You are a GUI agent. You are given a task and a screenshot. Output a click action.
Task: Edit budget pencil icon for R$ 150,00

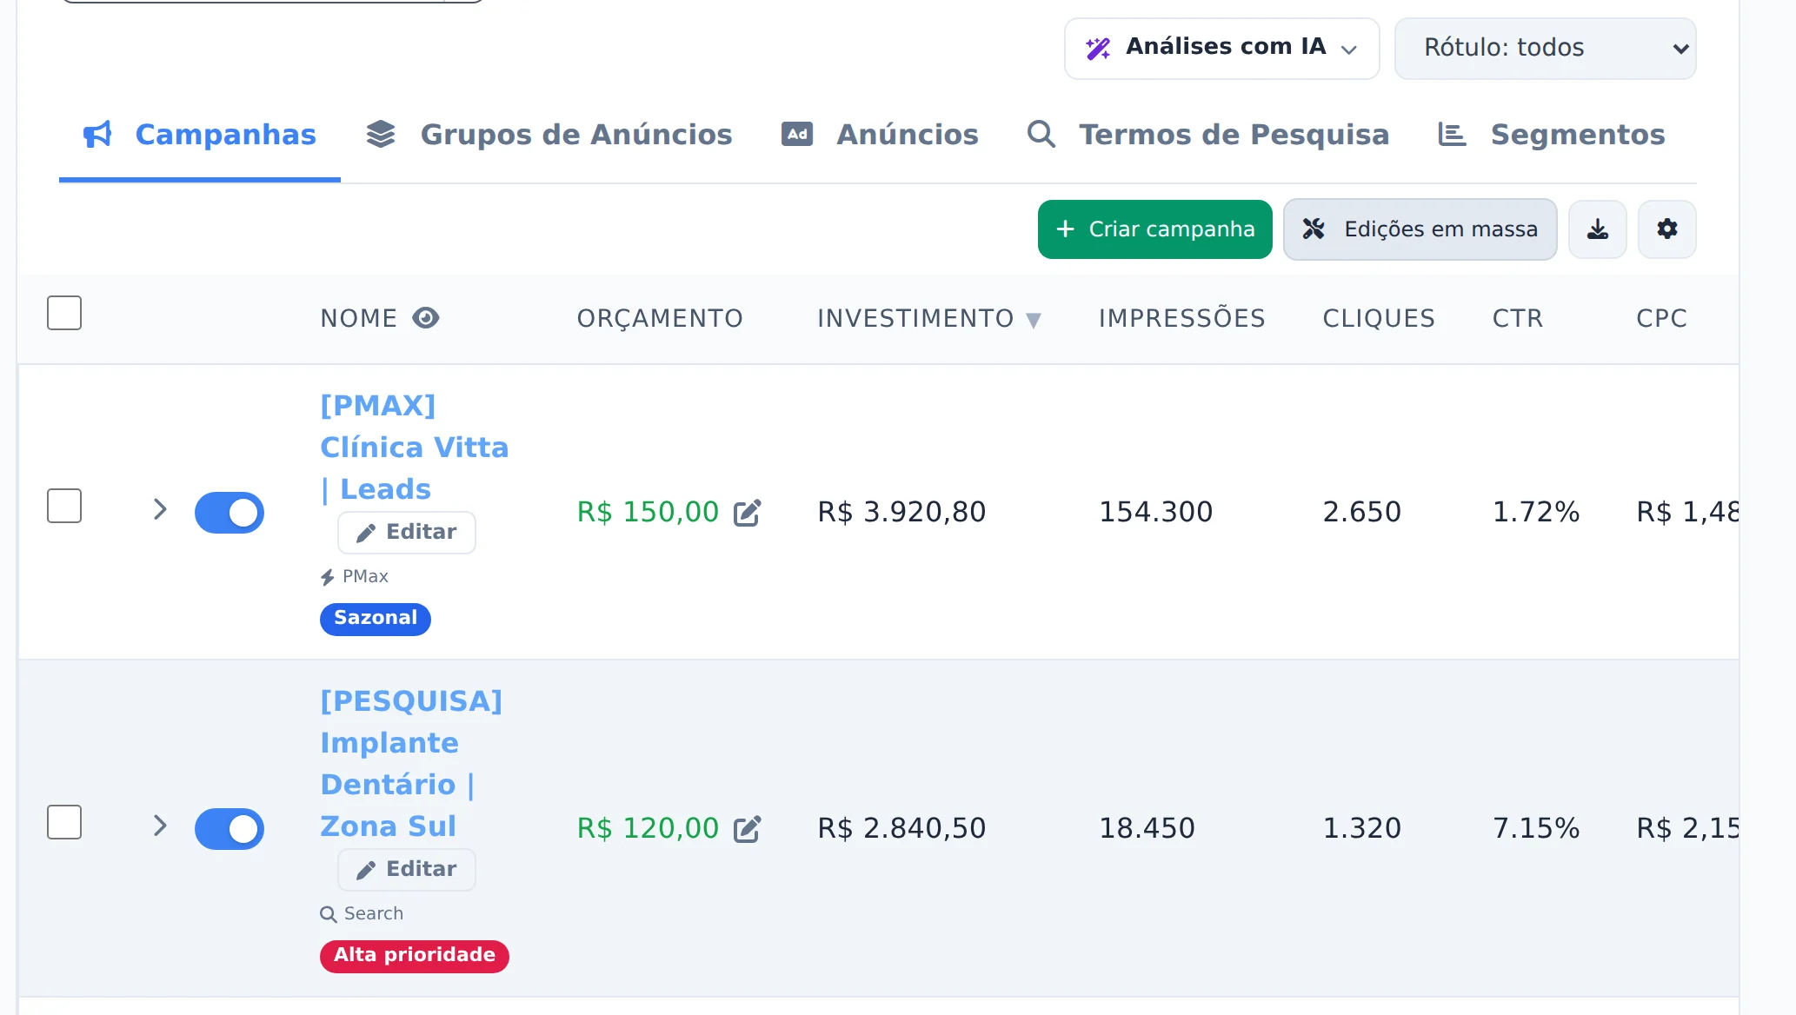[x=747, y=513]
